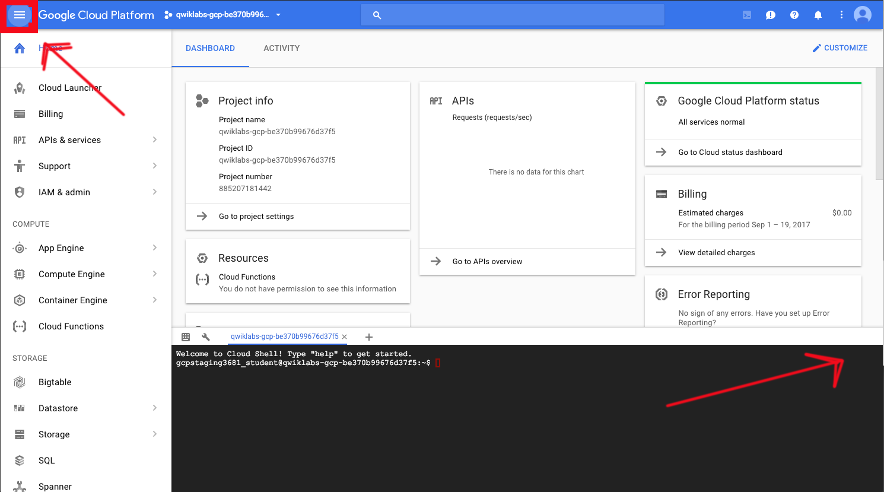Click the dashboard vertical scrollbar
Image resolution: width=884 pixels, height=492 pixels.
pyautogui.click(x=879, y=123)
